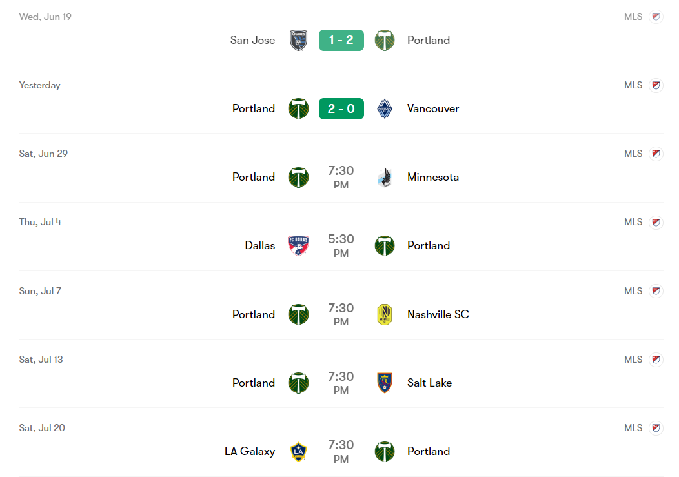679x477 pixels.
Task: Click the MLS label on Jul 4 row
Action: 633,222
